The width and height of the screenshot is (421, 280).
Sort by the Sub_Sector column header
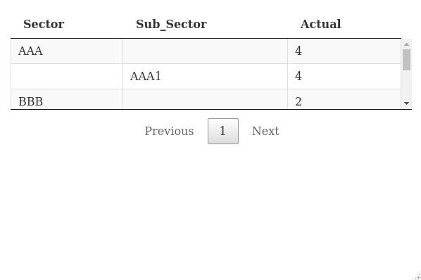(x=171, y=24)
